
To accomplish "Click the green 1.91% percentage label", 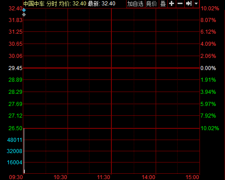I will click(x=208, y=80).
